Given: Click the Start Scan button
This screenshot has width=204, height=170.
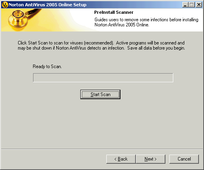Looking at the screenshot, I should pyautogui.click(x=100, y=94).
